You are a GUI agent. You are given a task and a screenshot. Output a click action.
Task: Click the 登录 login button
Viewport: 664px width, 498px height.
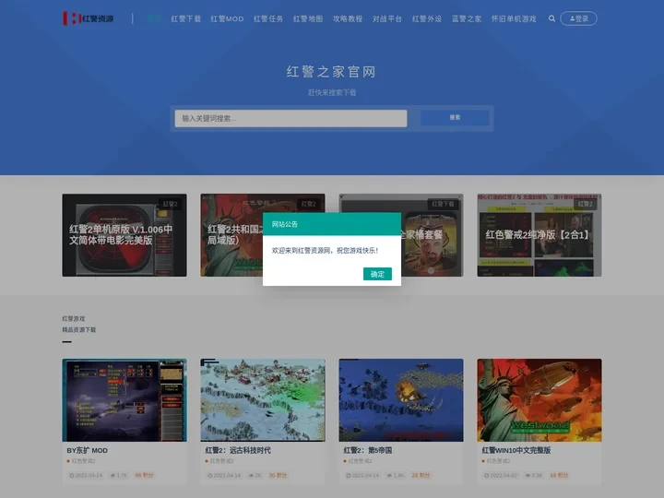pos(578,18)
